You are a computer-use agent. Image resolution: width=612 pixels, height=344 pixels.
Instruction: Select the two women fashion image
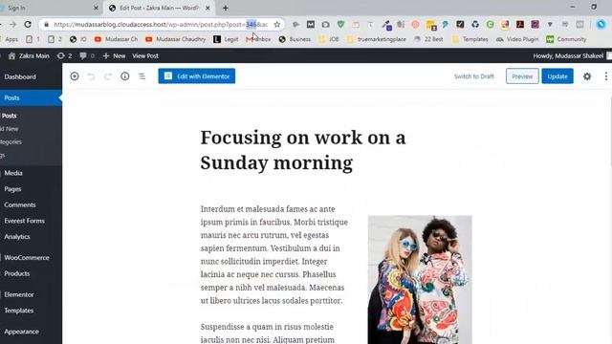click(x=420, y=280)
